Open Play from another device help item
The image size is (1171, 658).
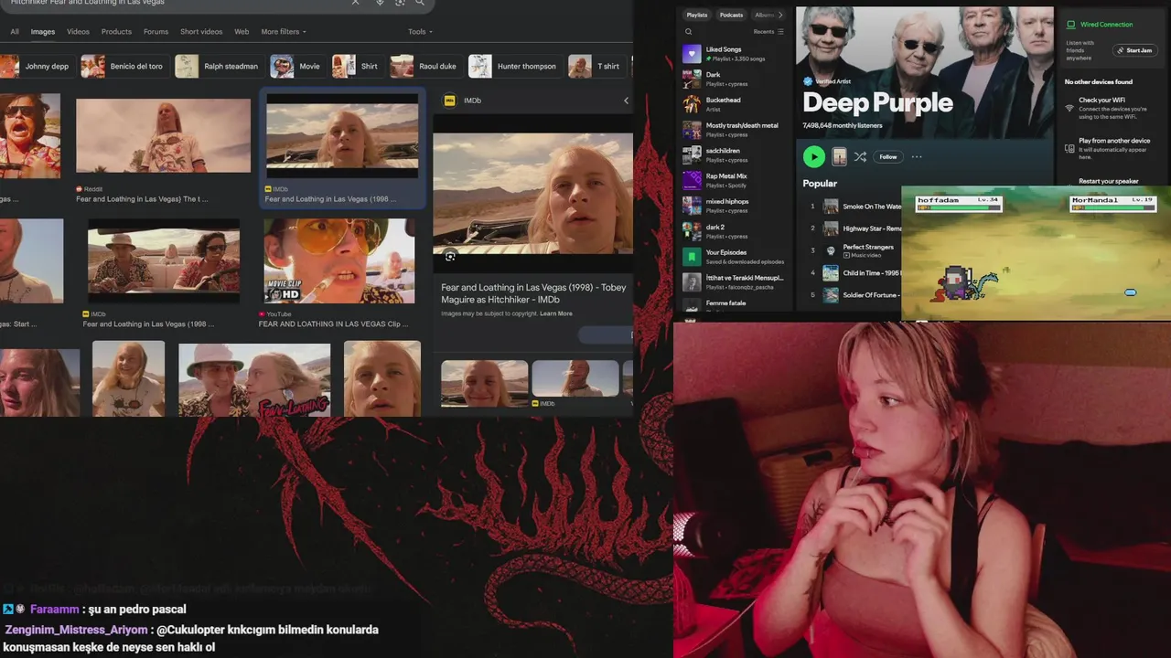click(x=1108, y=147)
